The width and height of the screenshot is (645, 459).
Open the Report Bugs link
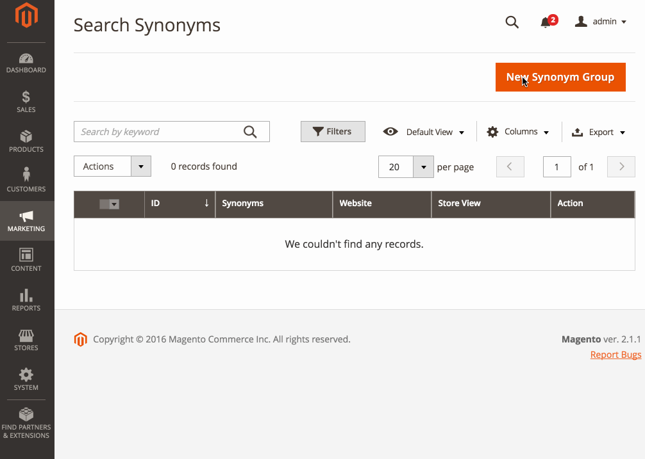pyautogui.click(x=616, y=354)
